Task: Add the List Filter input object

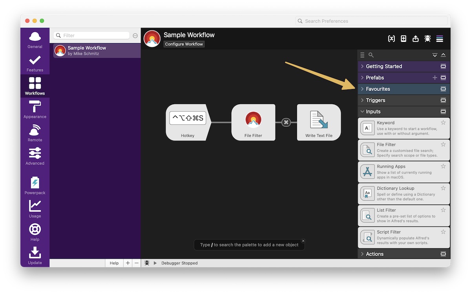Action: point(404,216)
